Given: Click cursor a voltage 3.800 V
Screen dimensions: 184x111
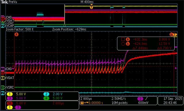Looking at the screenshot, I should pos(164,39).
